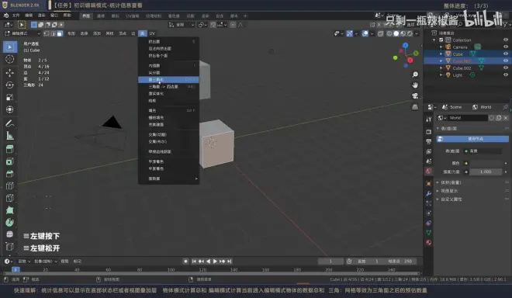Expand the Cube.002 tree row

pyautogui.click(x=441, y=68)
